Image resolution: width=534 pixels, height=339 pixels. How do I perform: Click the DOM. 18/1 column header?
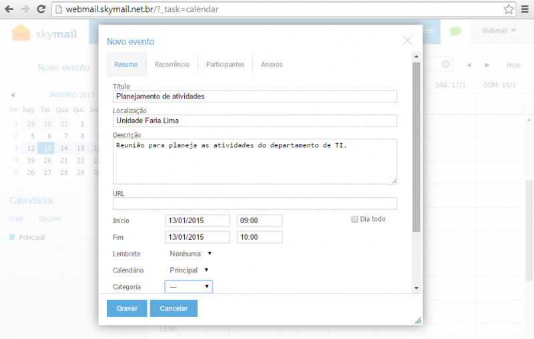point(499,85)
